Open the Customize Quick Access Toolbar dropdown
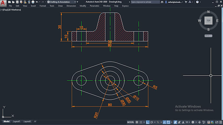The width and height of the screenshot is (223, 125). (77, 2)
